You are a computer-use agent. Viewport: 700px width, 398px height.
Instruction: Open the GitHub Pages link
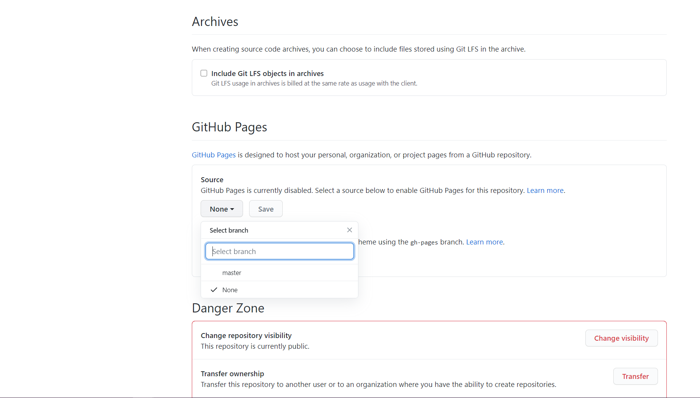point(214,155)
